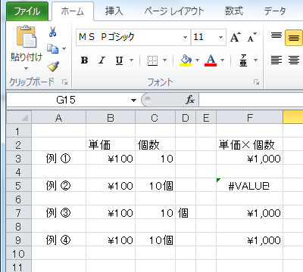Image resolution: width=303 pixels, height=272 pixels.
Task: Select the 個数 header cell
Action: (155, 145)
